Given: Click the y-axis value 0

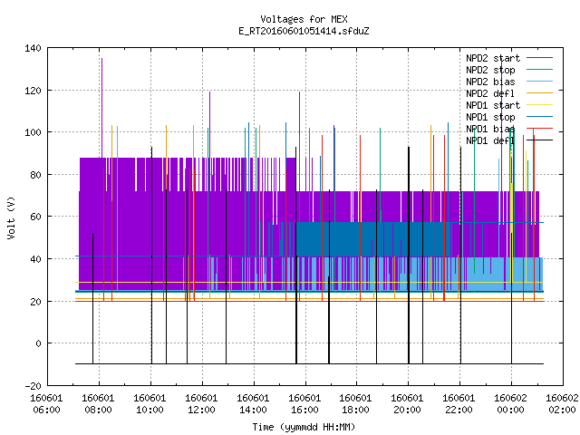Looking at the screenshot, I should point(38,344).
